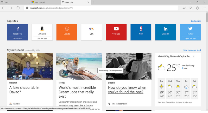This screenshot has height=113, width=208.
Task: Click the National category link
Action: pos(13,83)
